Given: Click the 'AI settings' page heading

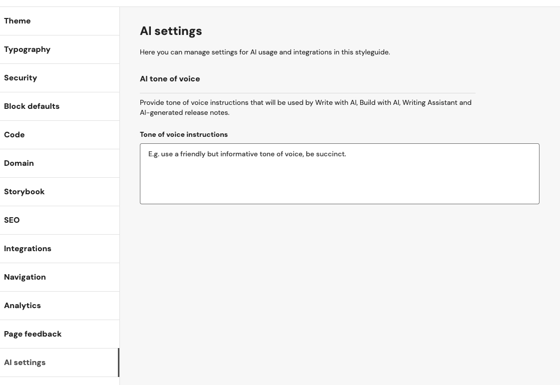Looking at the screenshot, I should point(171,31).
